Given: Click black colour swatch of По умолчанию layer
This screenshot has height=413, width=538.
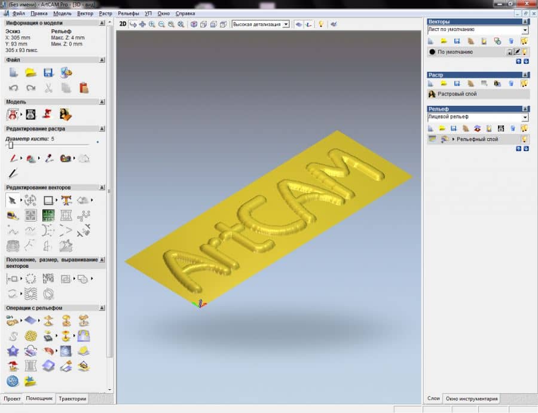Looking at the screenshot, I should pyautogui.click(x=432, y=52).
